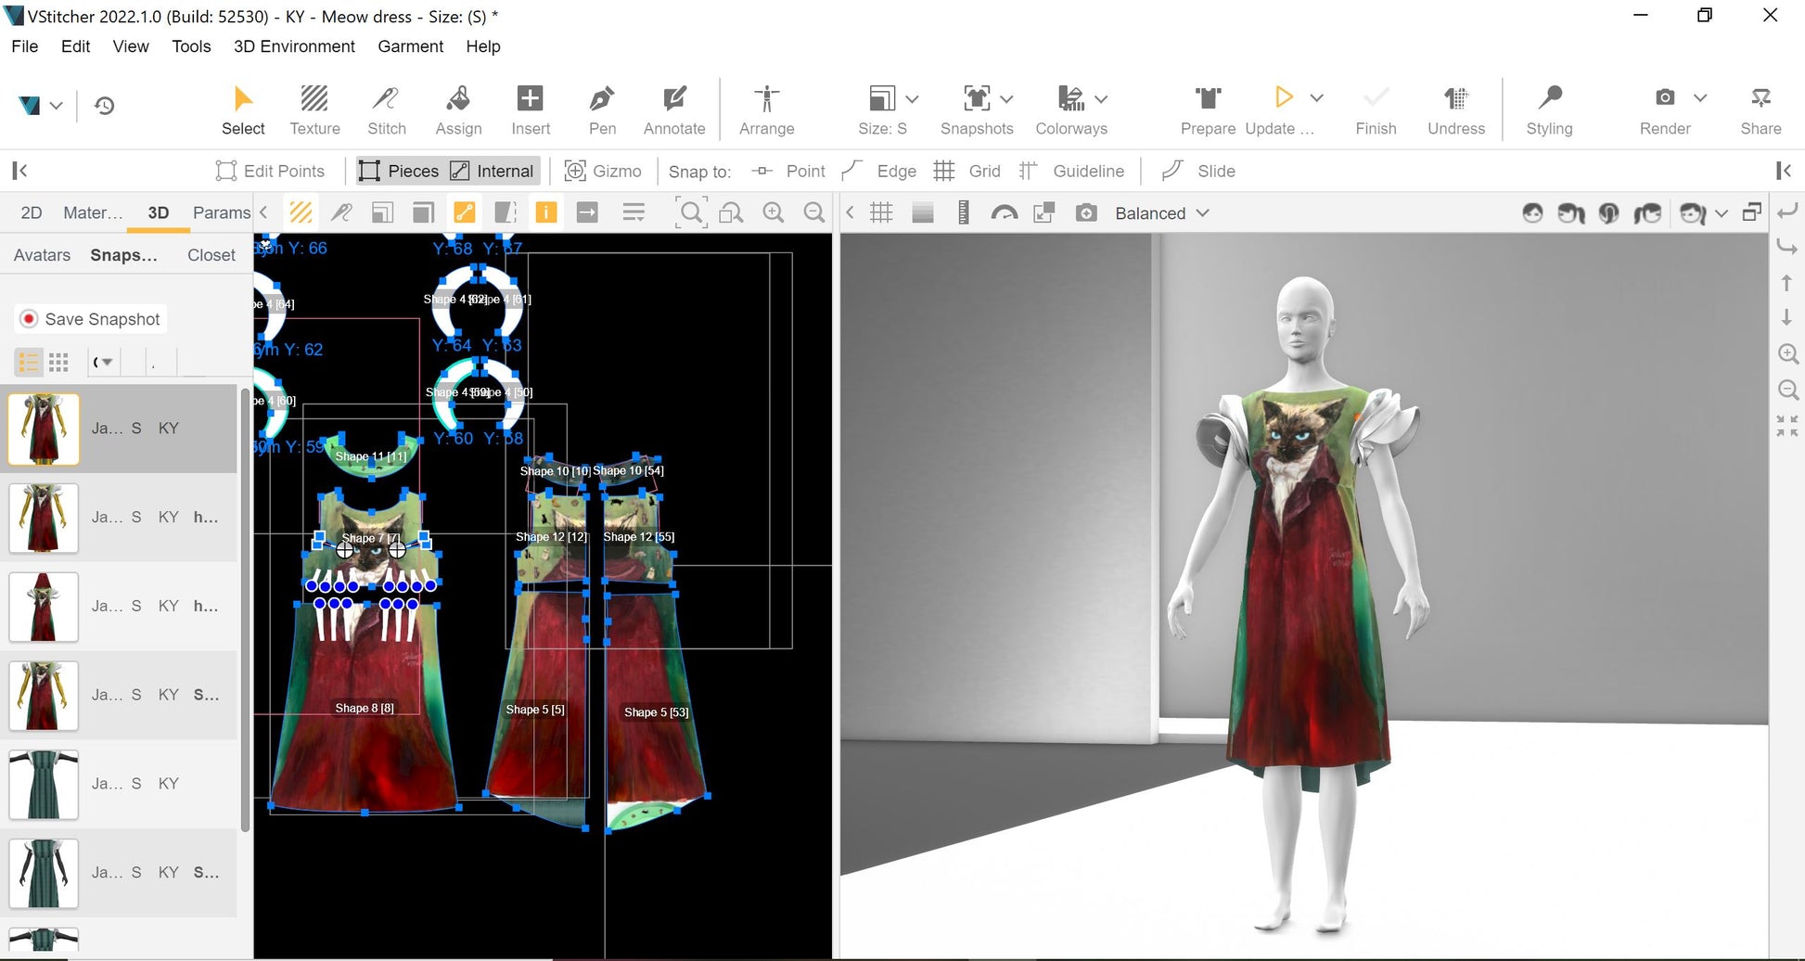The width and height of the screenshot is (1805, 961).
Task: Expand the Render options arrow
Action: [1700, 98]
